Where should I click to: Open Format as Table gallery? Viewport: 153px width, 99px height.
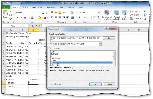pos(117,15)
